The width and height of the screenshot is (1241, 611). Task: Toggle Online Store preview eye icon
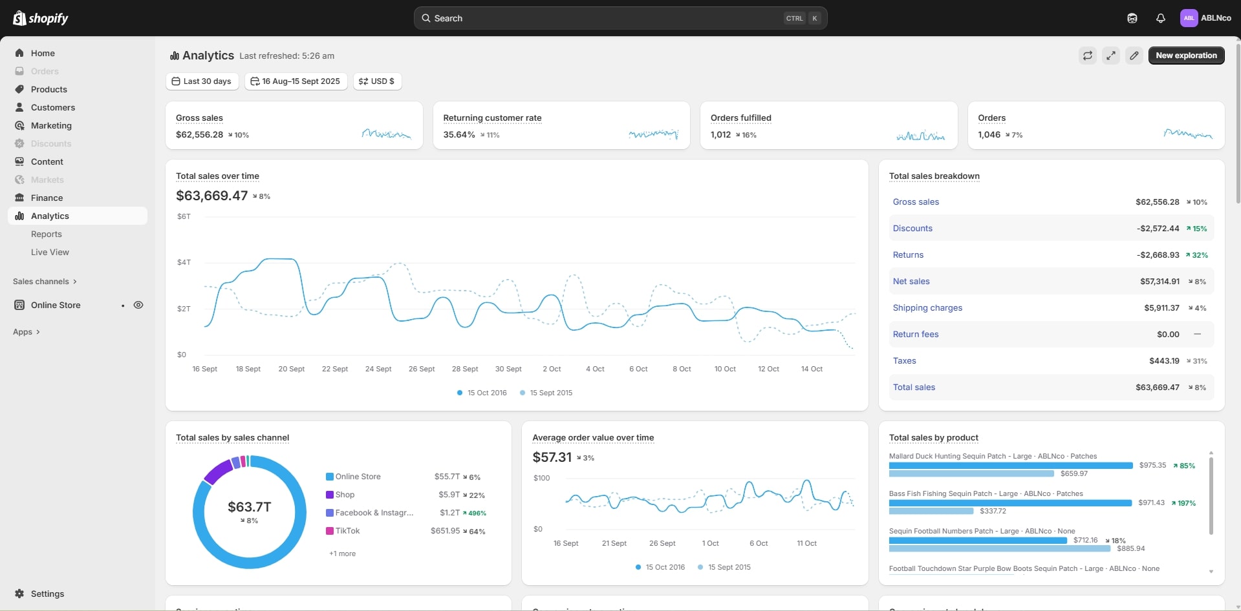pyautogui.click(x=138, y=305)
